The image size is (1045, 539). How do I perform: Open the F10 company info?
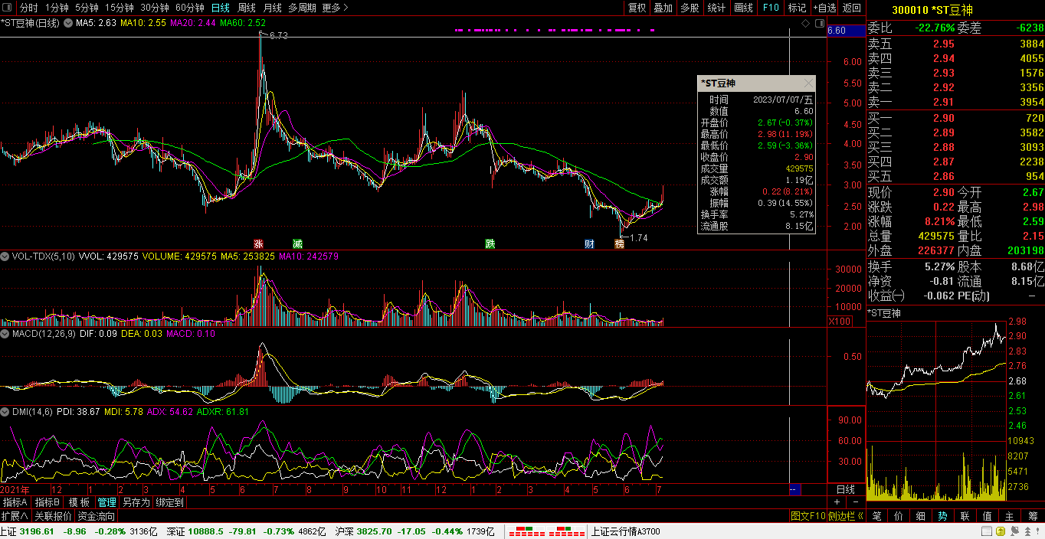click(770, 8)
